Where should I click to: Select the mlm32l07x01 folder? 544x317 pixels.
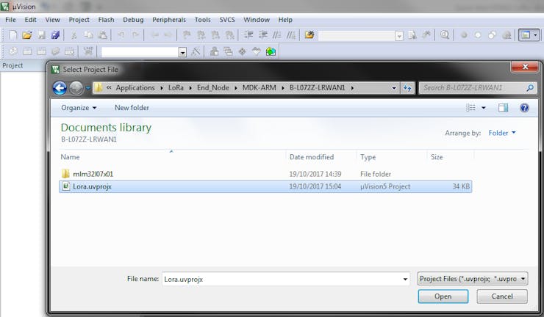93,174
